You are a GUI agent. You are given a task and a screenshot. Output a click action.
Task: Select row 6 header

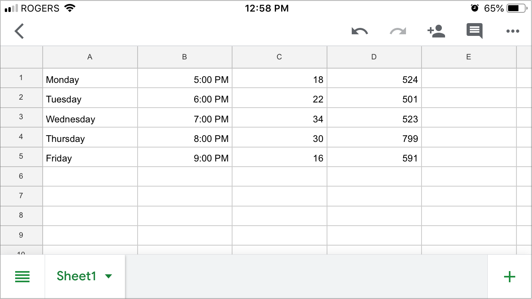(x=21, y=176)
